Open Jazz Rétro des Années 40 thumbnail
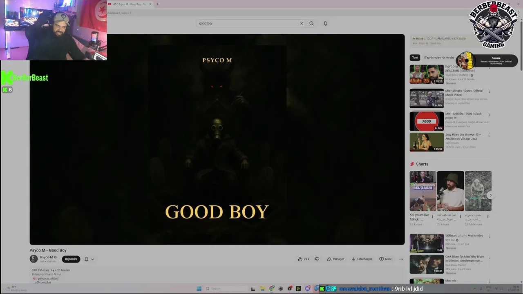This screenshot has height=294, width=523. pyautogui.click(x=427, y=142)
